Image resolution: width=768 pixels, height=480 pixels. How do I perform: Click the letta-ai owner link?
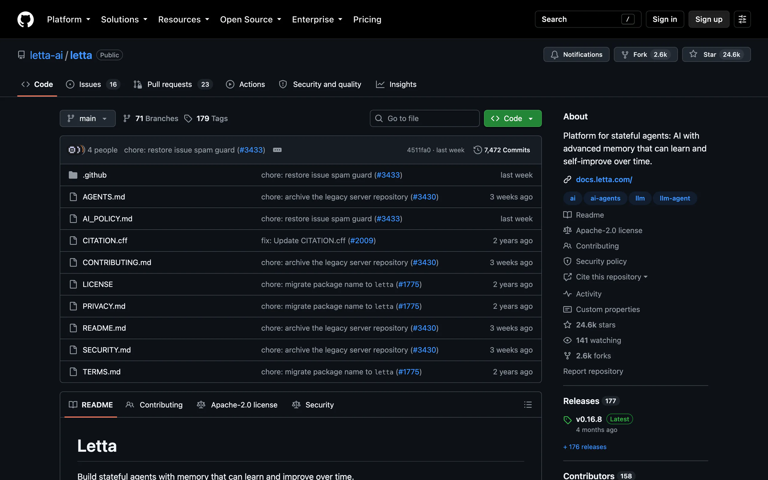[46, 55]
